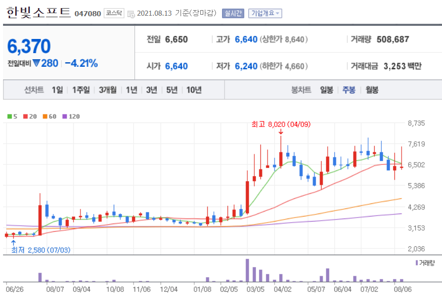
Task: Click the 08/06 date axis label
Action: point(403,289)
